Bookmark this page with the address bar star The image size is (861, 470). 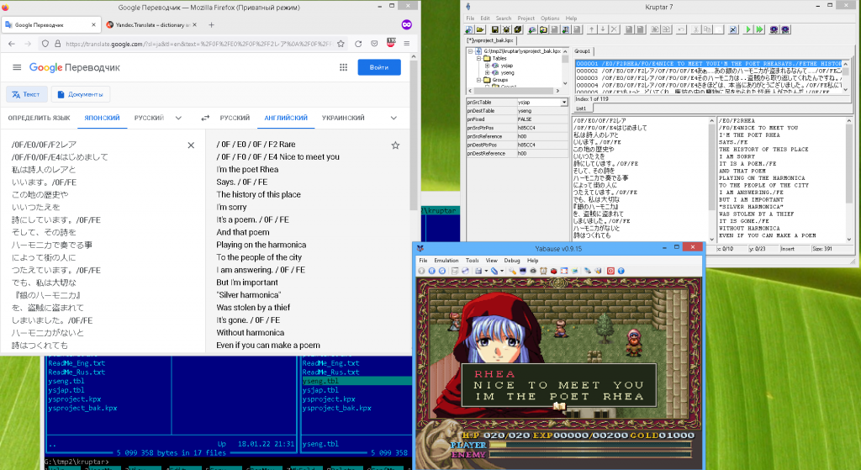tap(341, 44)
